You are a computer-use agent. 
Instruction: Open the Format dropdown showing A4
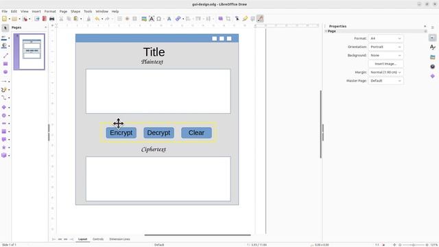[x=385, y=38]
